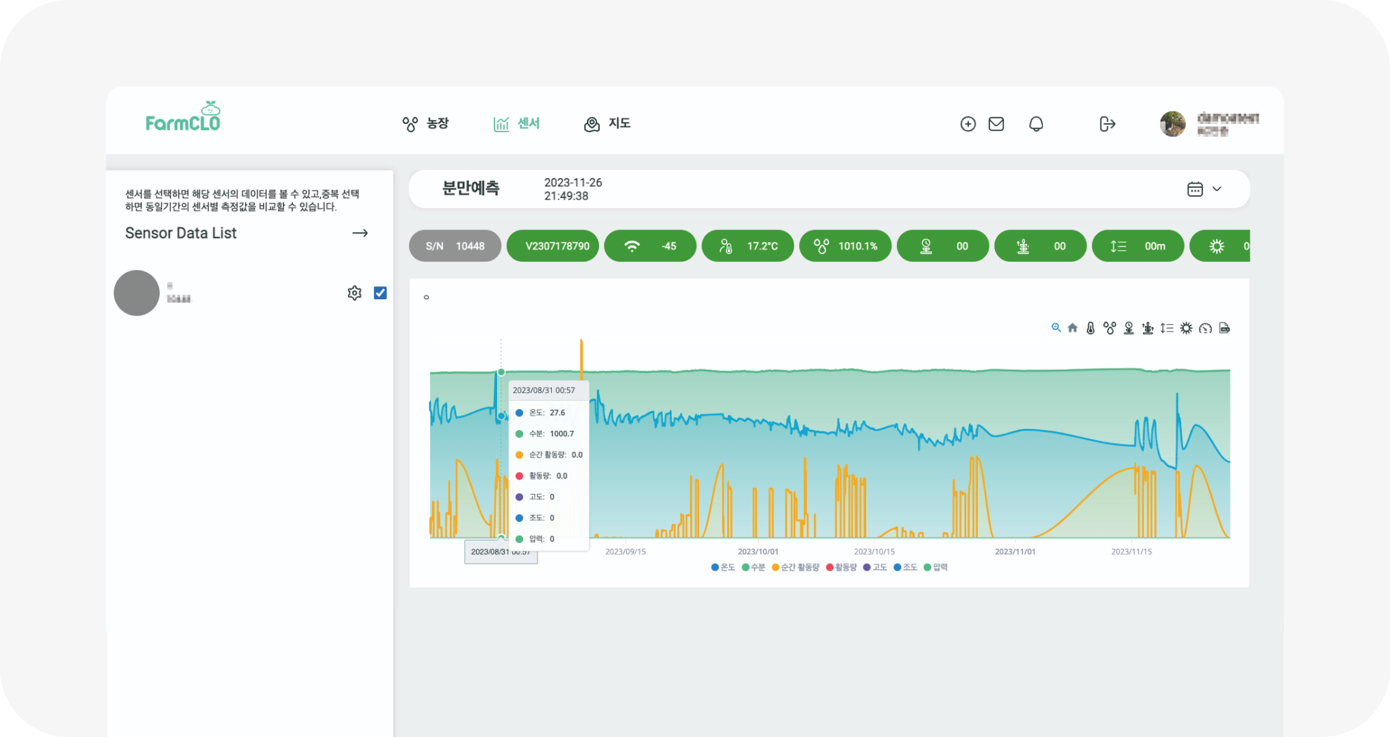Click the green data point marker on chart
The height and width of the screenshot is (737, 1390).
(x=501, y=372)
